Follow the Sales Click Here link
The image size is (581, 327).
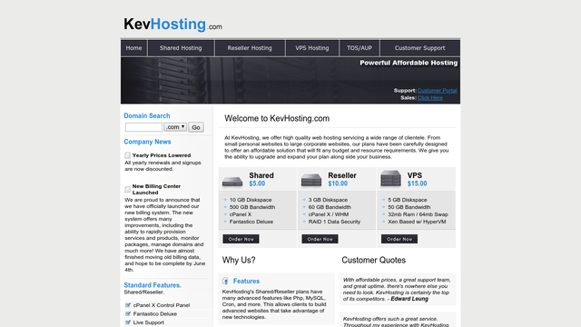429,98
